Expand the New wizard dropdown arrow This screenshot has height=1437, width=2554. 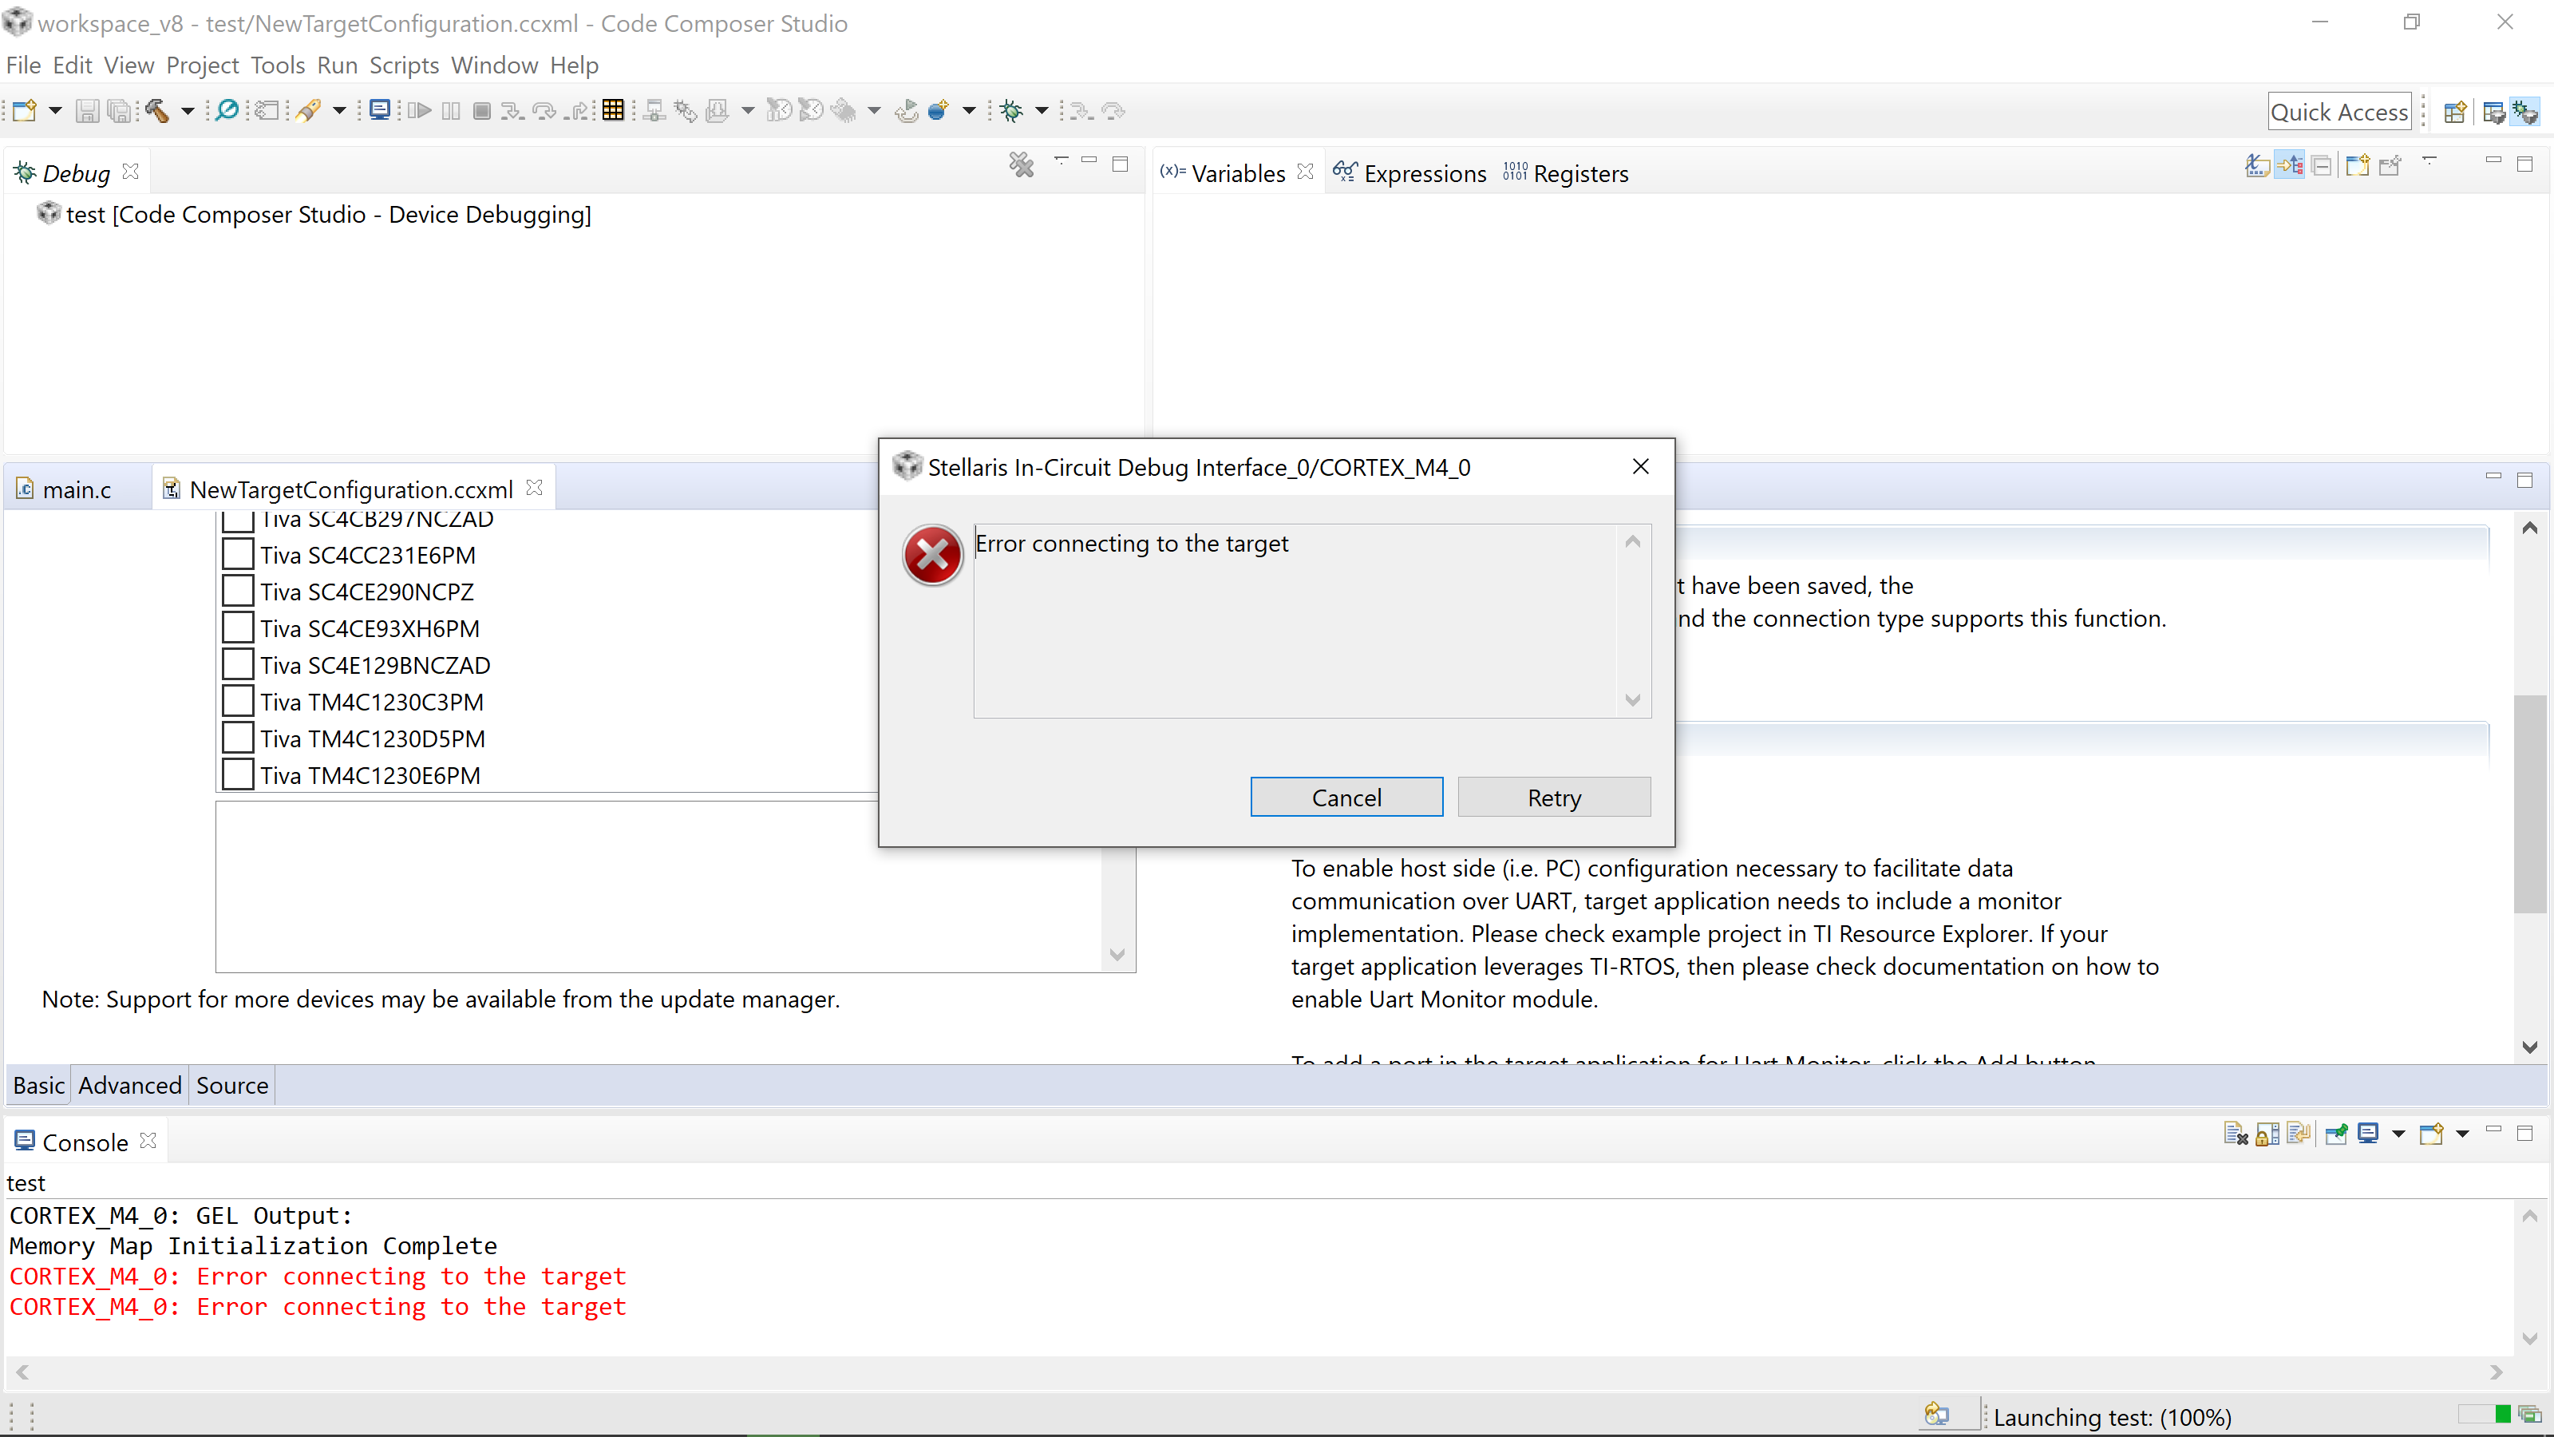coord(56,111)
